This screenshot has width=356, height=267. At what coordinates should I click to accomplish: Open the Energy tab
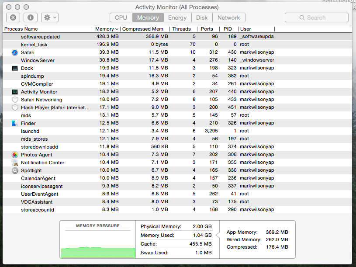pyautogui.click(x=177, y=17)
